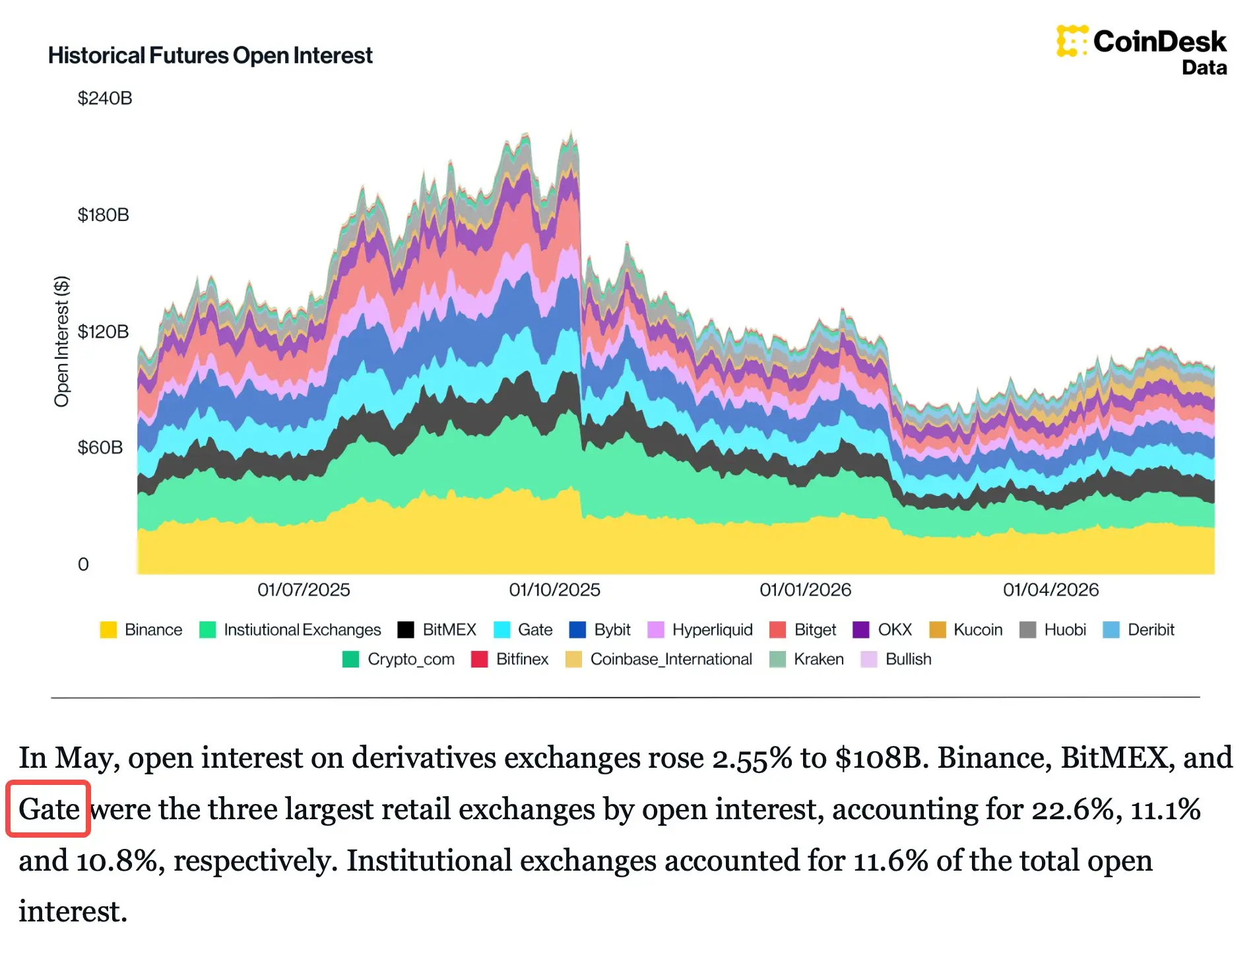Click the Kucoin orange legend swatch
The height and width of the screenshot is (963, 1259).
point(938,630)
